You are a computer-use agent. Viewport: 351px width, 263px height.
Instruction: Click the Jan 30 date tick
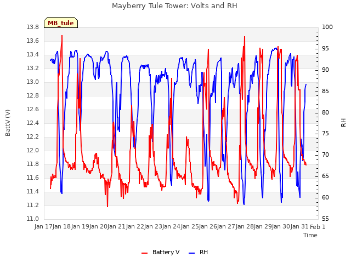click(x=281, y=227)
